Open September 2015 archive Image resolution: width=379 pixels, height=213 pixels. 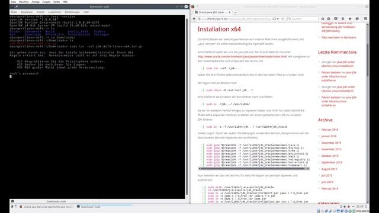pos(332,162)
